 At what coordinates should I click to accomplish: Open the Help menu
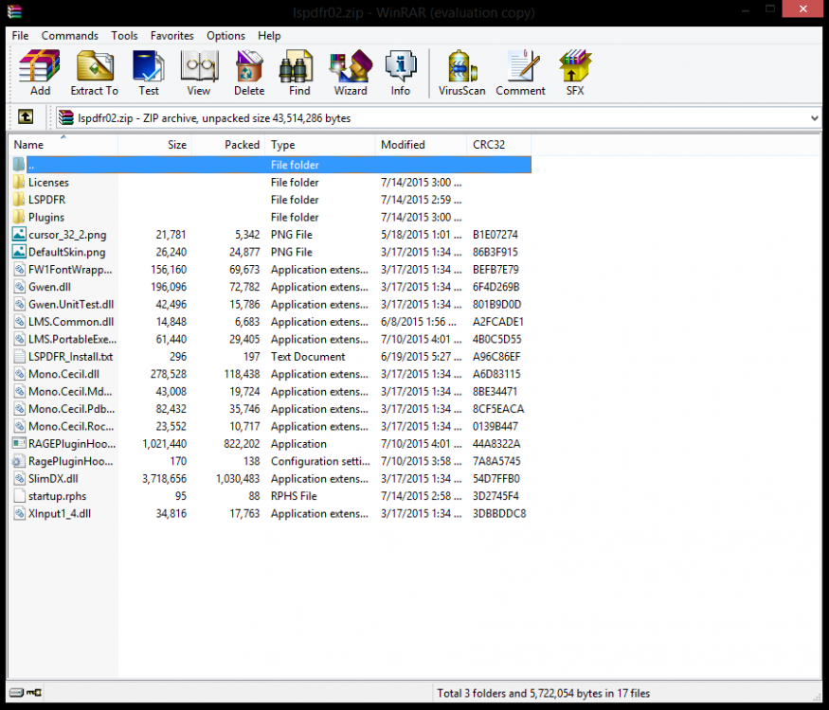click(269, 35)
